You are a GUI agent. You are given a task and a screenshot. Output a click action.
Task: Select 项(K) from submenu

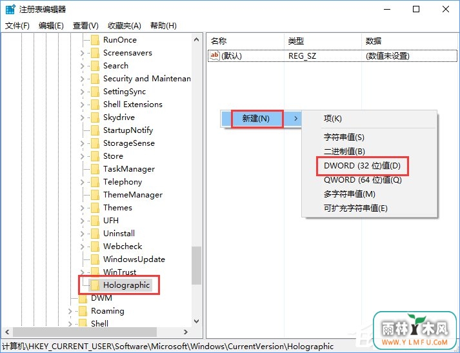pyautogui.click(x=333, y=119)
